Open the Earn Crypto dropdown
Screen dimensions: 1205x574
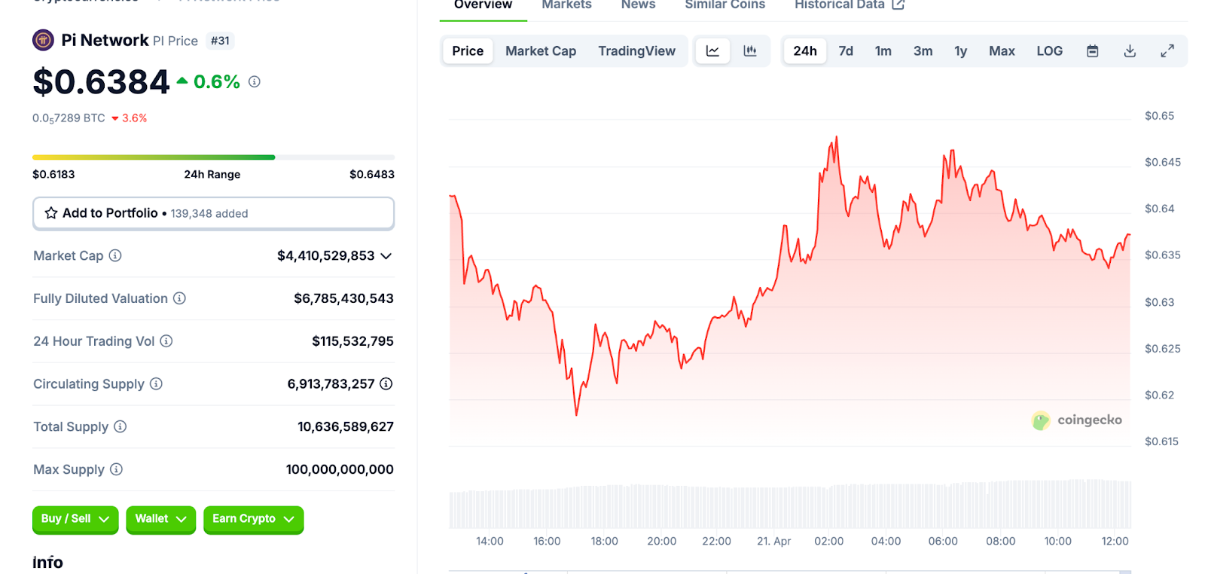coord(253,519)
